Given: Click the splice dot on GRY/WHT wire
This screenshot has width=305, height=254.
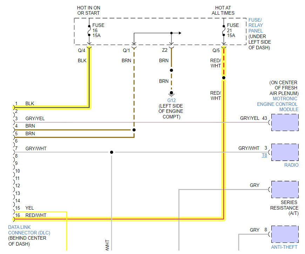Looking at the screenshot, I should tap(111, 152).
